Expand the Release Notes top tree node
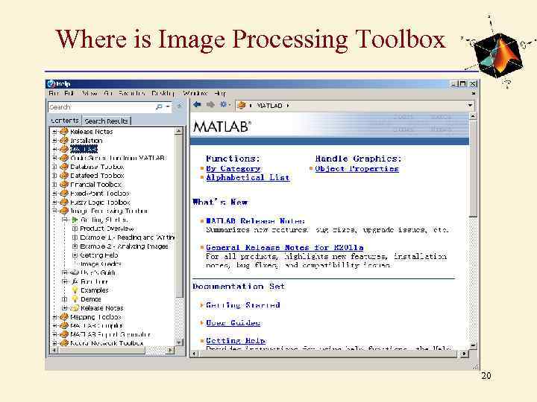Screen dimensions: 537x402 tap(54, 132)
